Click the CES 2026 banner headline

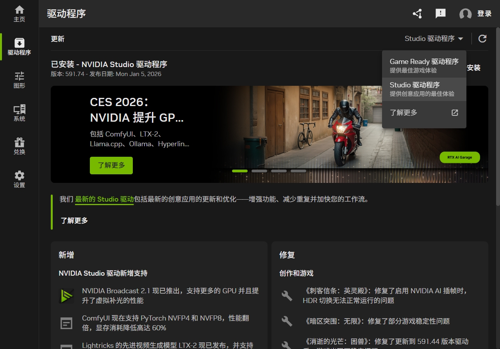[137, 110]
